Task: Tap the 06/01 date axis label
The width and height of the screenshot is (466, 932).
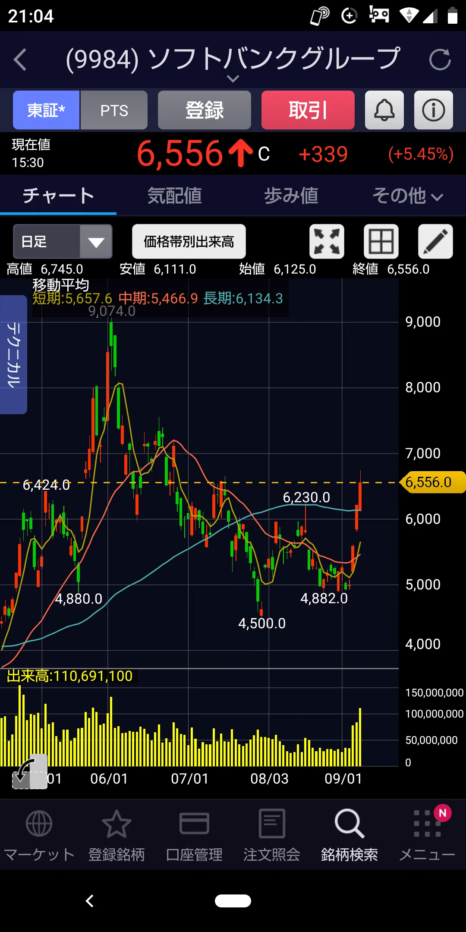Action: tap(109, 778)
